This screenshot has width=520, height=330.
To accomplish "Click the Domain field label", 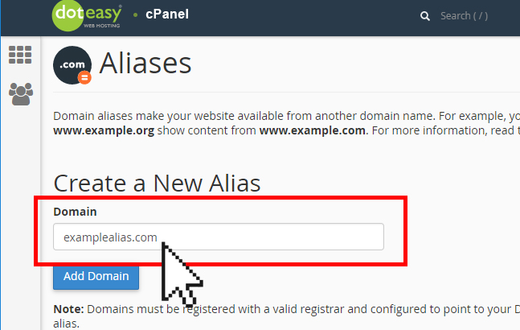I will 73,211.
